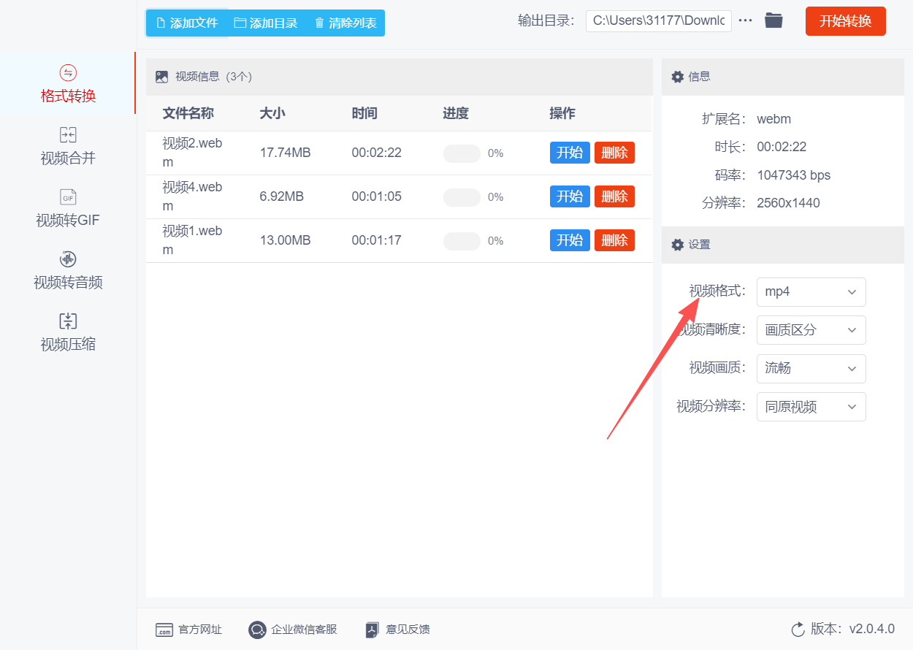The width and height of the screenshot is (913, 650).
Task: Click the 13.00MB size cell
Action: (285, 240)
